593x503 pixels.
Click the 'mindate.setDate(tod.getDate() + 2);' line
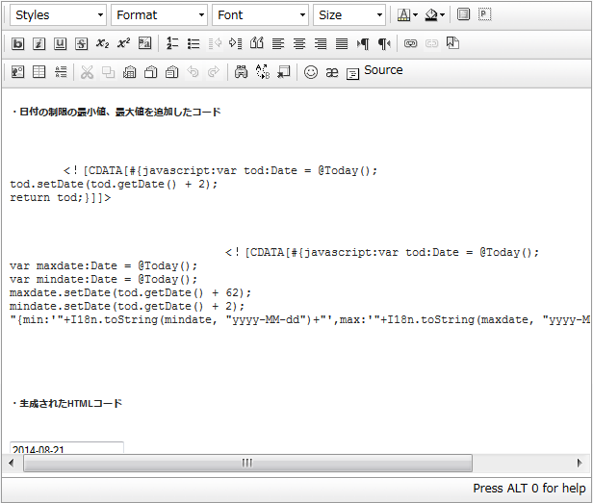pyautogui.click(x=127, y=307)
